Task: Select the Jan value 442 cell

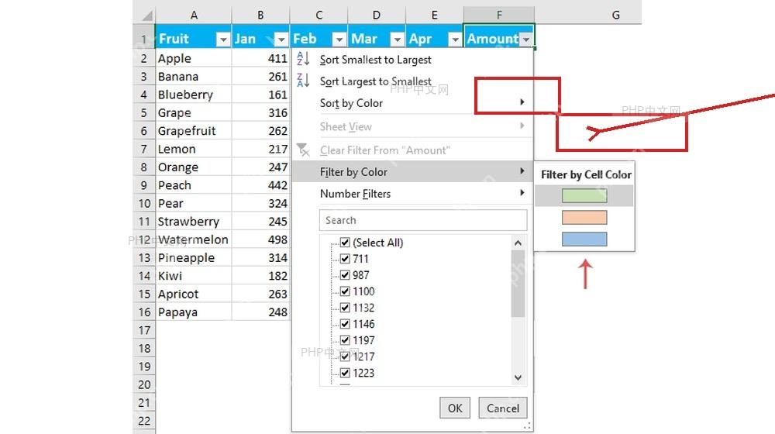Action: point(260,185)
